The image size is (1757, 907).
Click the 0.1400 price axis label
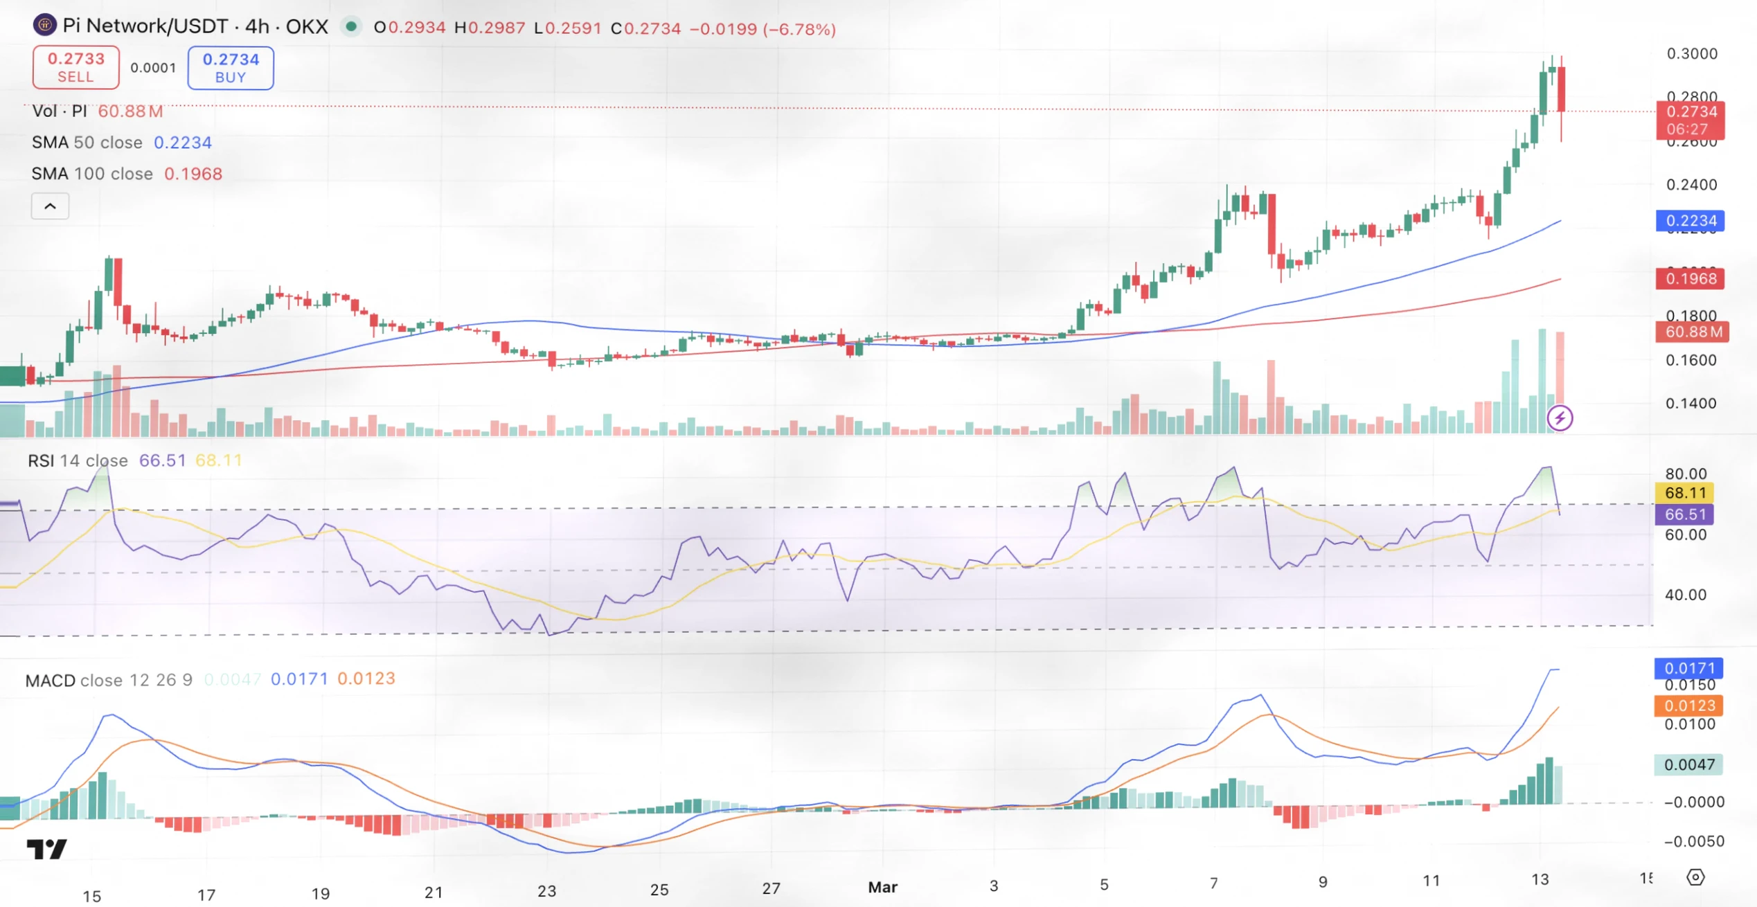[1692, 403]
